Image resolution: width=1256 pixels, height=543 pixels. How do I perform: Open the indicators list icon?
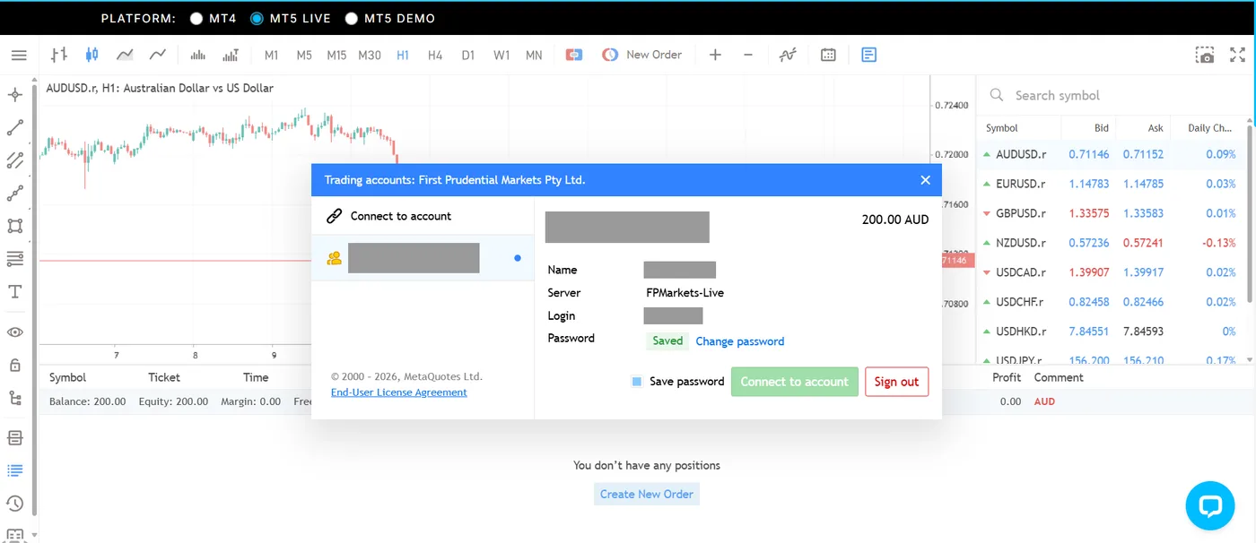(x=788, y=55)
